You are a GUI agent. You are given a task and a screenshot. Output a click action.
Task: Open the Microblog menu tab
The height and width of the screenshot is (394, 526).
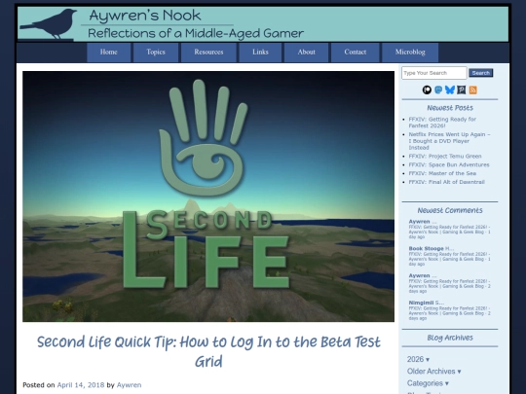point(410,53)
